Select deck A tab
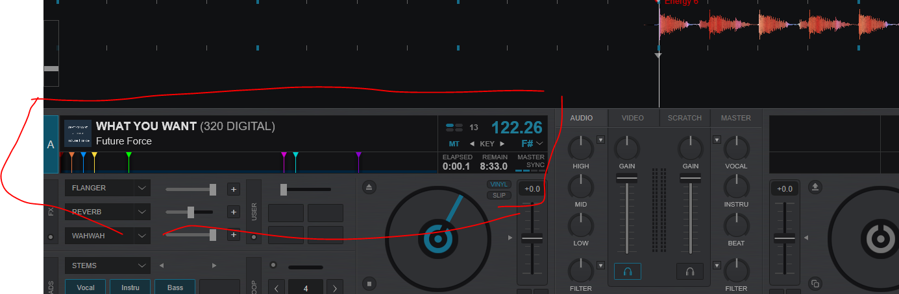 (51, 144)
